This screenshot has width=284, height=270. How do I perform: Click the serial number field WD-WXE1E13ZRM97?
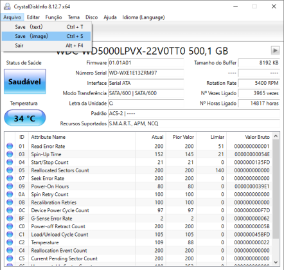146,73
